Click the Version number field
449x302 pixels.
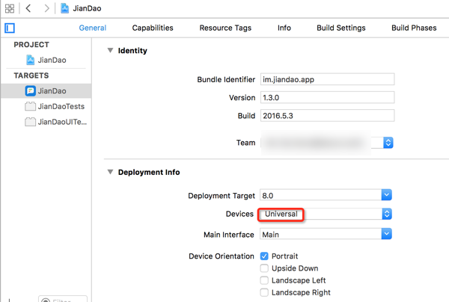(x=326, y=98)
